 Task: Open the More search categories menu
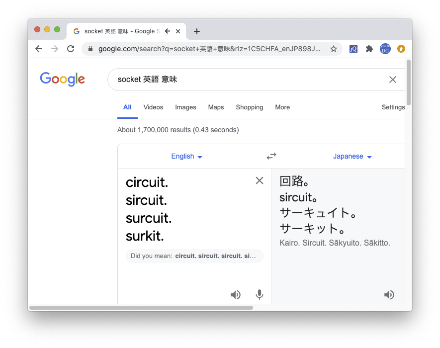pyautogui.click(x=282, y=107)
